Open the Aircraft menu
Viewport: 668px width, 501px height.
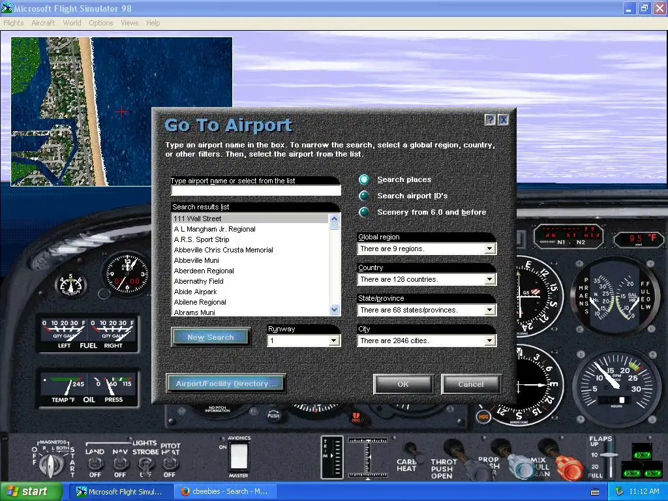point(44,23)
